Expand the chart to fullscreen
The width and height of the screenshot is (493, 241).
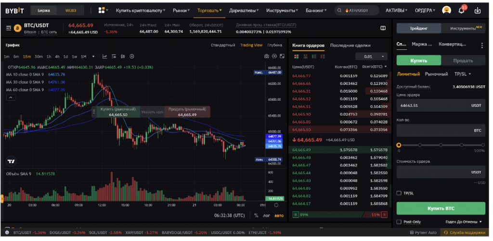[x=282, y=56]
